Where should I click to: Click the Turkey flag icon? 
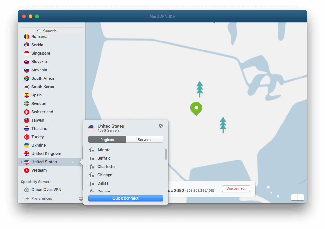pyautogui.click(x=27, y=137)
